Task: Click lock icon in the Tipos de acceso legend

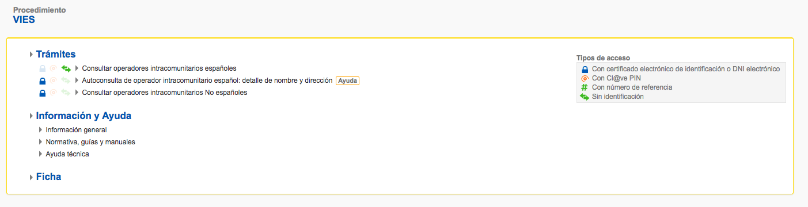Action: pyautogui.click(x=585, y=69)
